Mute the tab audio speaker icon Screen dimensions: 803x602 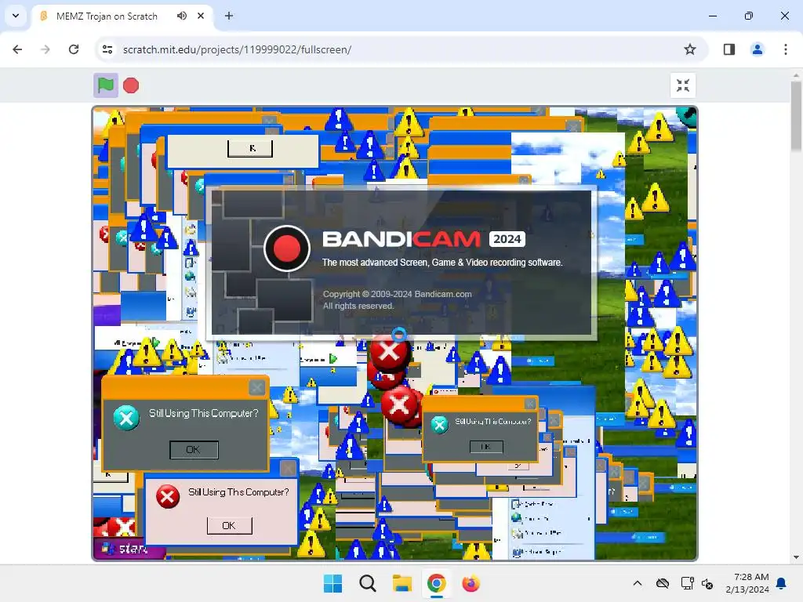point(182,16)
